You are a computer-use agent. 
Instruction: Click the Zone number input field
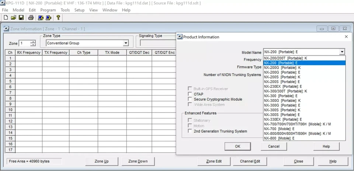(25, 43)
